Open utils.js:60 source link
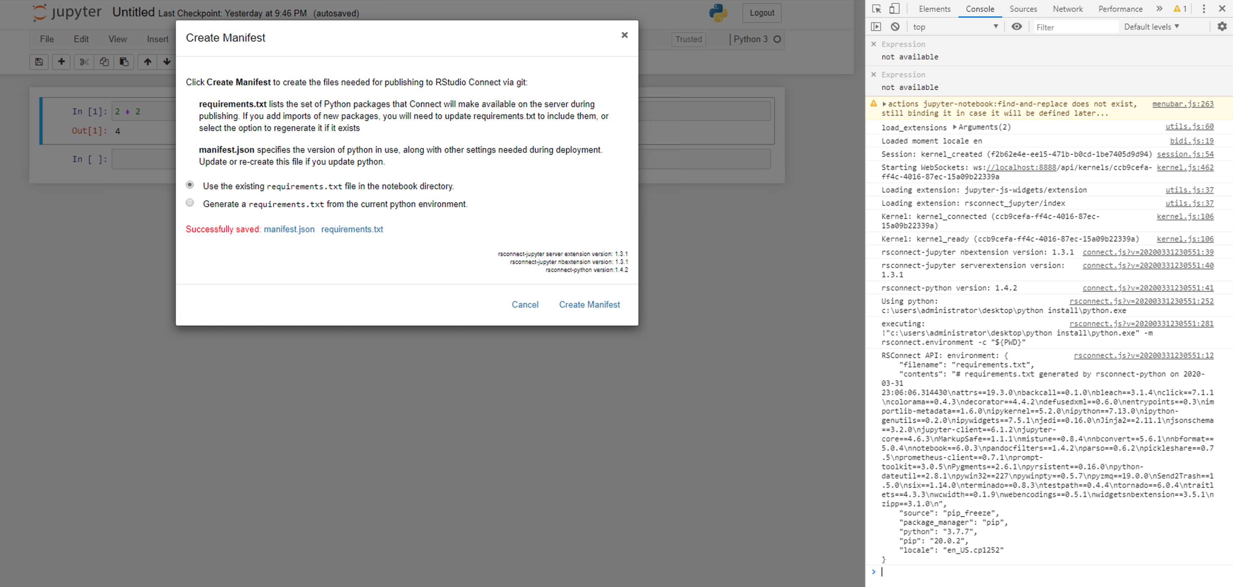The image size is (1233, 587). 1189,126
